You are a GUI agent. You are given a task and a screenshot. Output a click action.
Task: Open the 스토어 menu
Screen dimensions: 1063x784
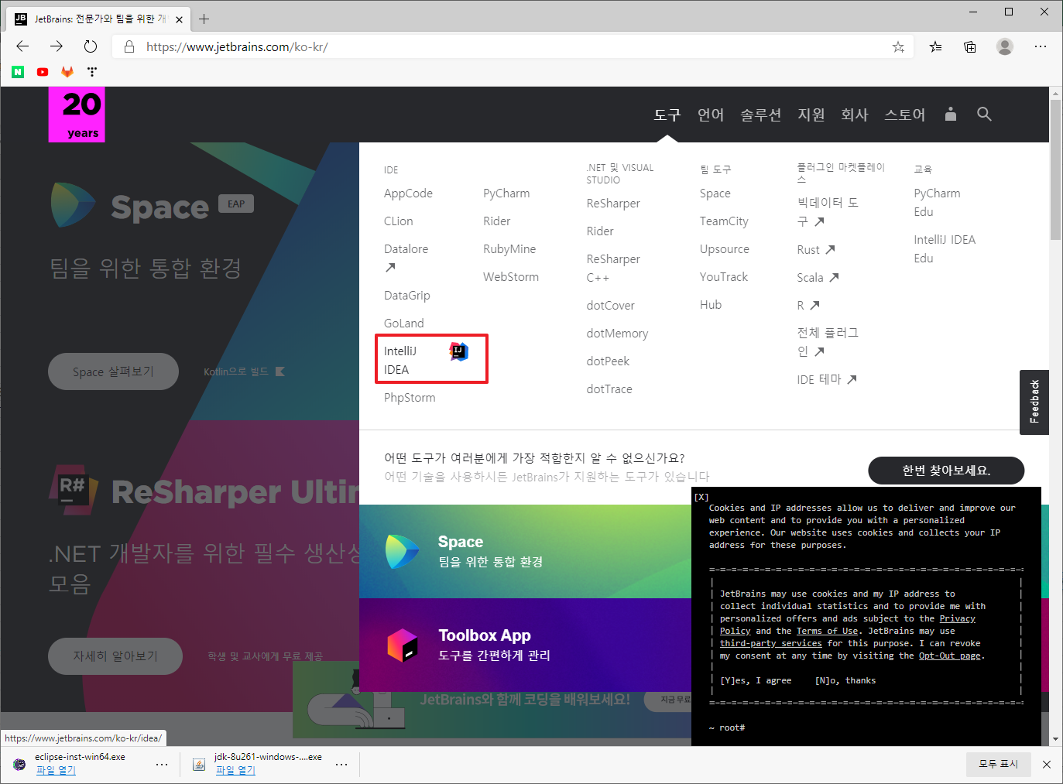tap(905, 115)
